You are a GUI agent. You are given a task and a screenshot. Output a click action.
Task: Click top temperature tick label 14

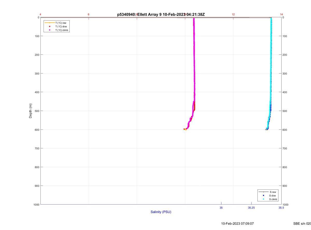pyautogui.click(x=281, y=15)
